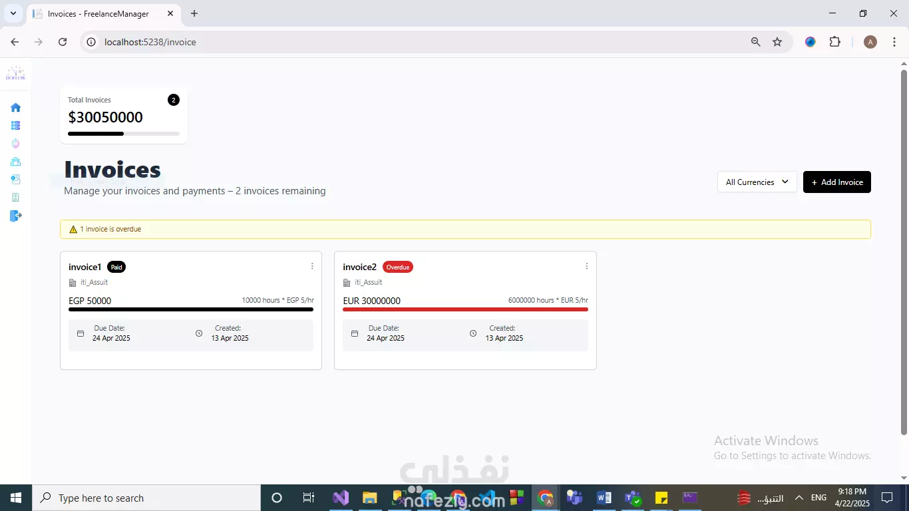Open the invoice document sidebar icon
Screen dimensions: 909x511
[x=15, y=198]
